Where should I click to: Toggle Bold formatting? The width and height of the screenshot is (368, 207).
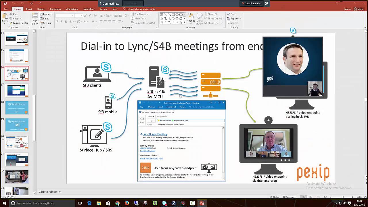point(57,22)
